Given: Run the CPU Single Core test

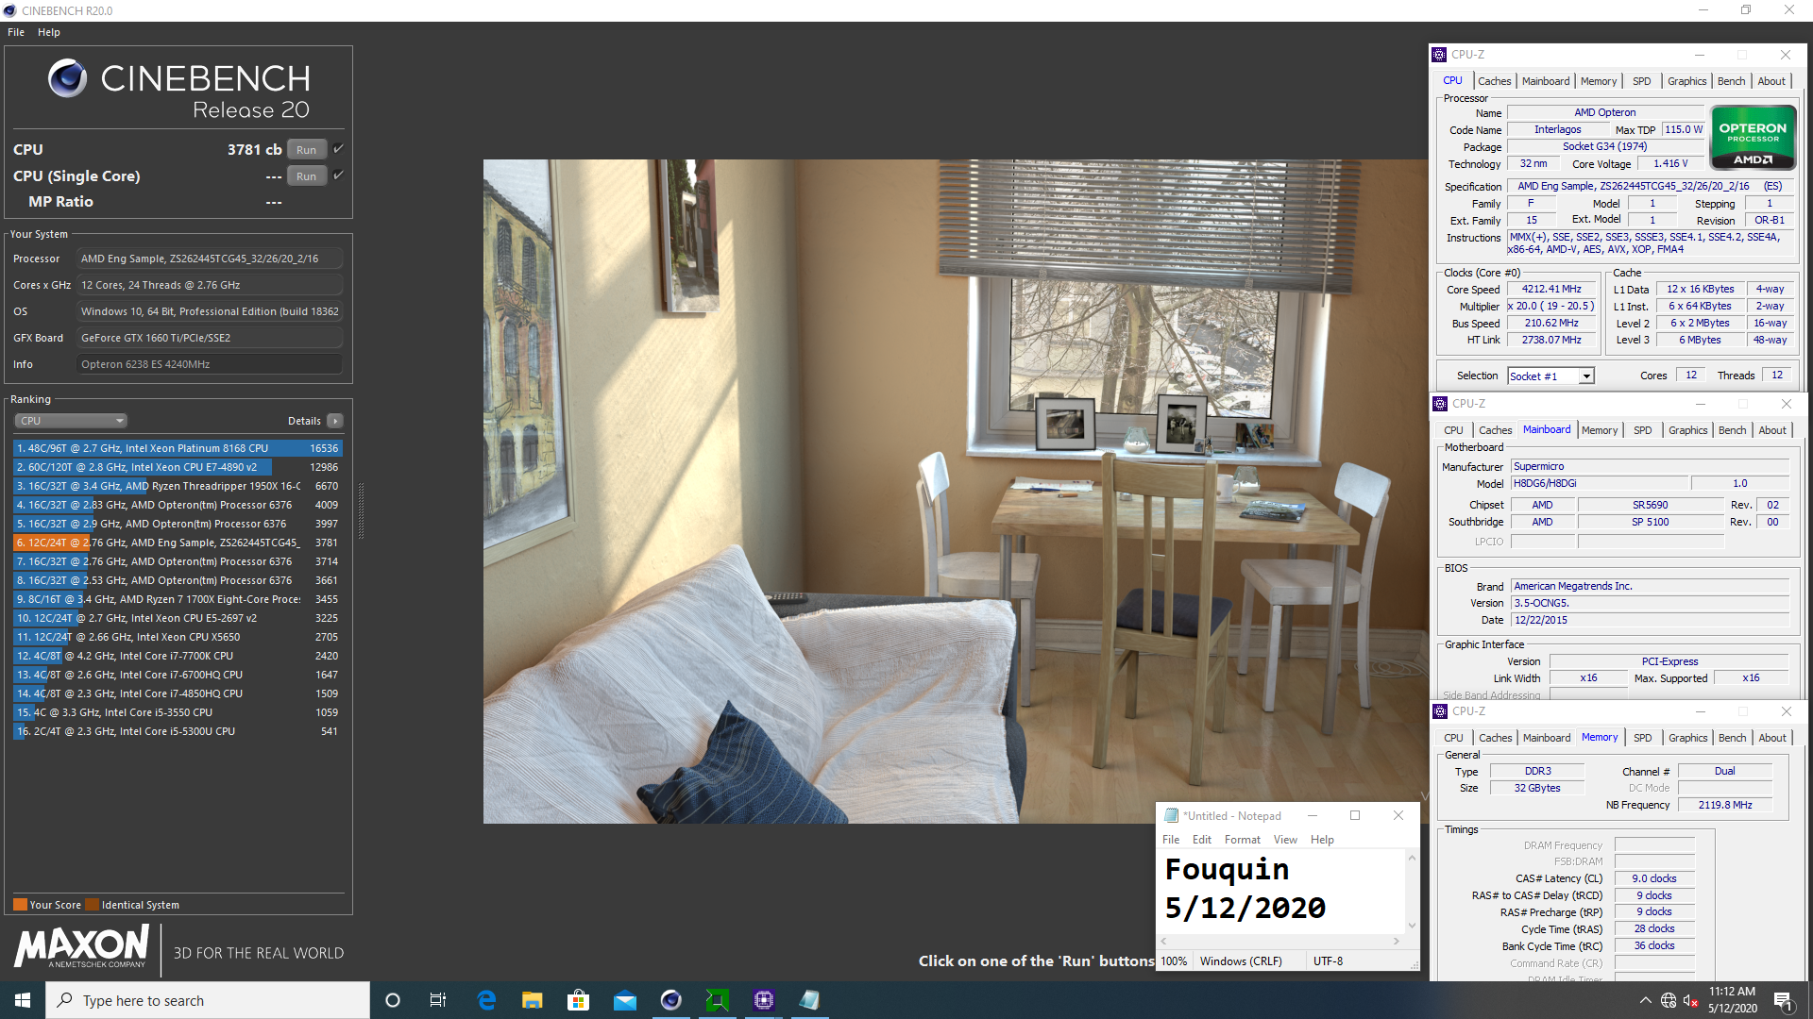Looking at the screenshot, I should 306,176.
